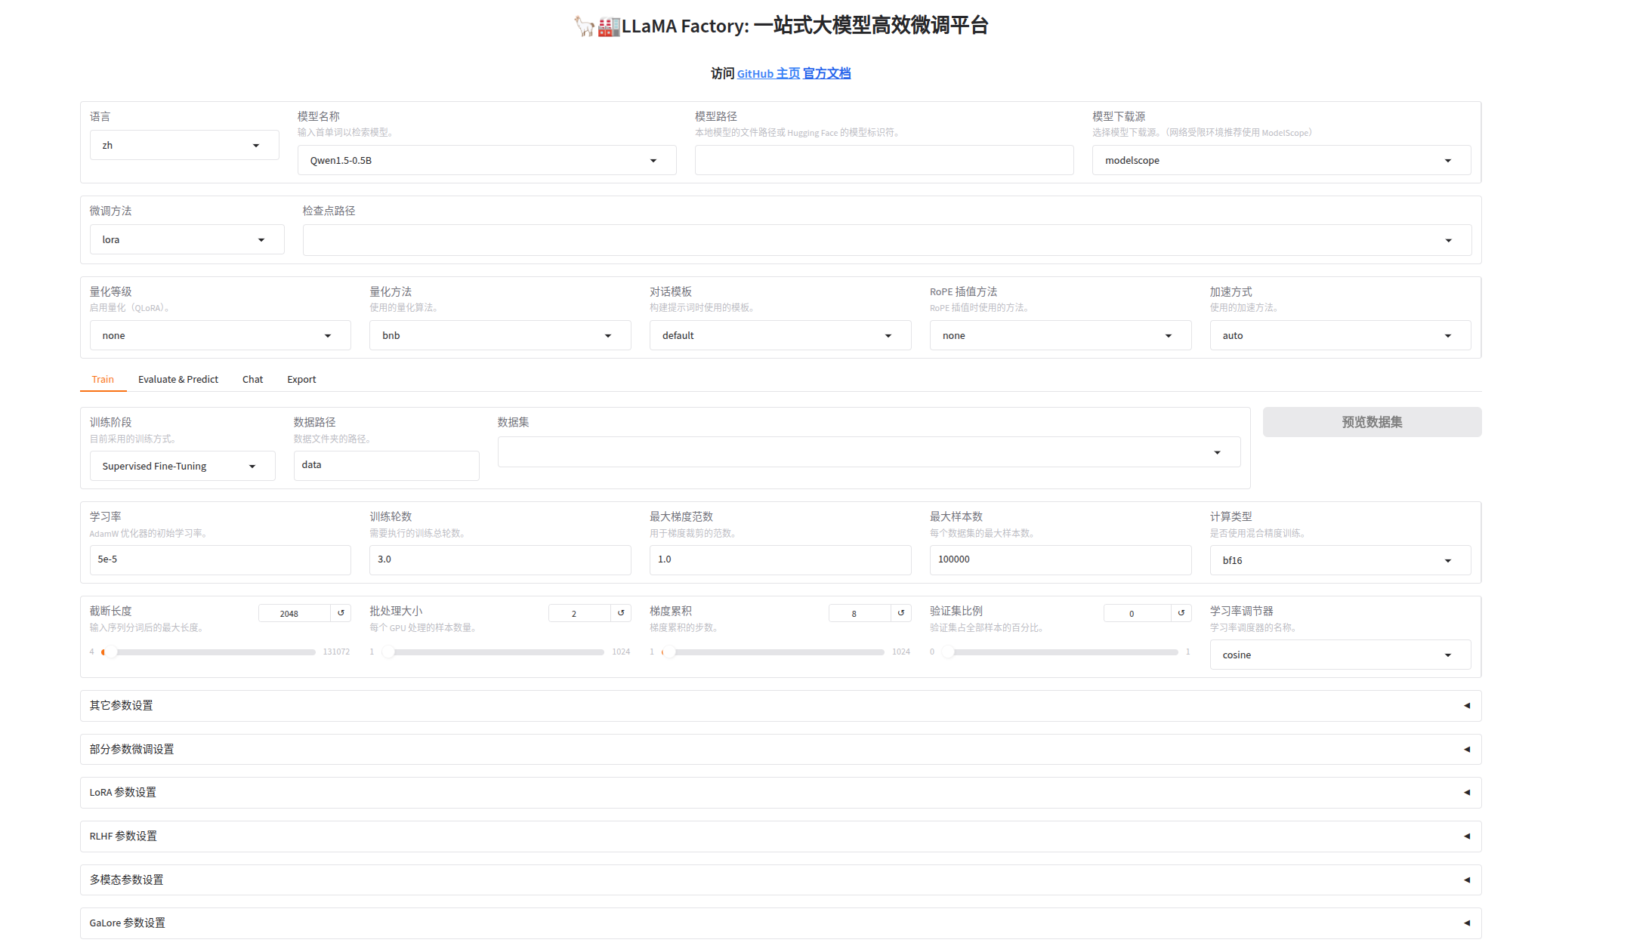Reset the 验证集比例 value icon
Image resolution: width=1652 pixels, height=949 pixels.
click(1181, 613)
